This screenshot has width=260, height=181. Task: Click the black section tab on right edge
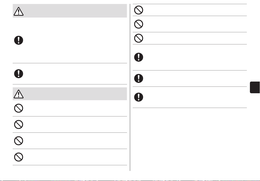(255, 87)
